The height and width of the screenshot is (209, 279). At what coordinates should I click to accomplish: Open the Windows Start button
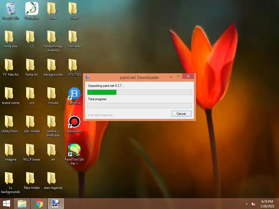[x=7, y=204]
